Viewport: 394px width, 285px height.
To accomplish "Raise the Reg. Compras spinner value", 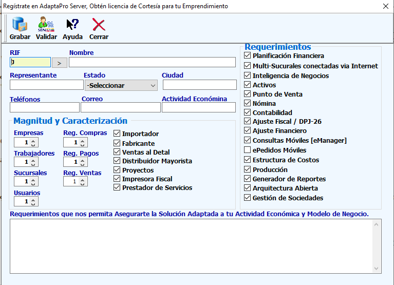I will 83,141.
